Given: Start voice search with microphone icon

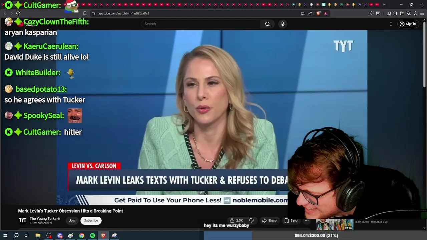Looking at the screenshot, I should (x=283, y=24).
